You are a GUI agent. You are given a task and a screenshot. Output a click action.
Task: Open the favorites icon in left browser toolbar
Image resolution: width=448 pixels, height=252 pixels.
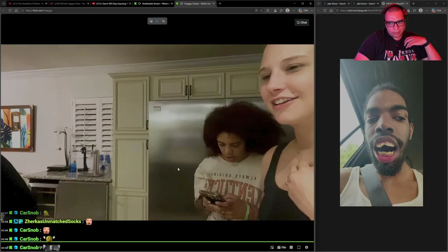pyautogui.click(x=281, y=10)
